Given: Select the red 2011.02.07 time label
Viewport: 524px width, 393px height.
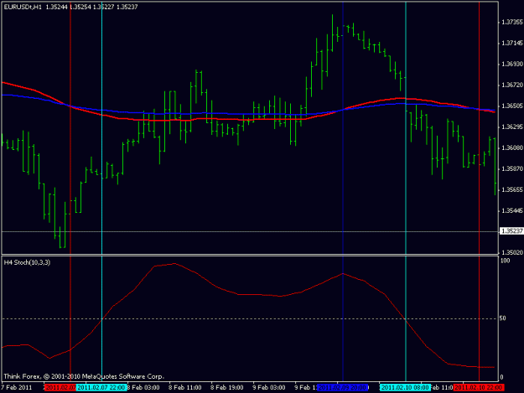Looking at the screenshot, I should coord(60,388).
